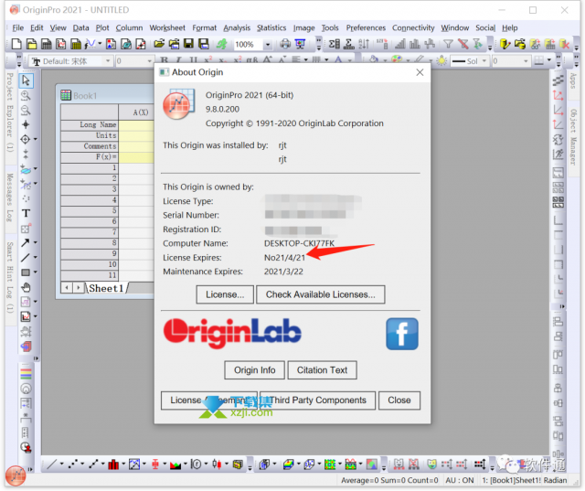This screenshot has width=585, height=491.
Task: Expand the arrow tool options arrow
Action: point(36,243)
